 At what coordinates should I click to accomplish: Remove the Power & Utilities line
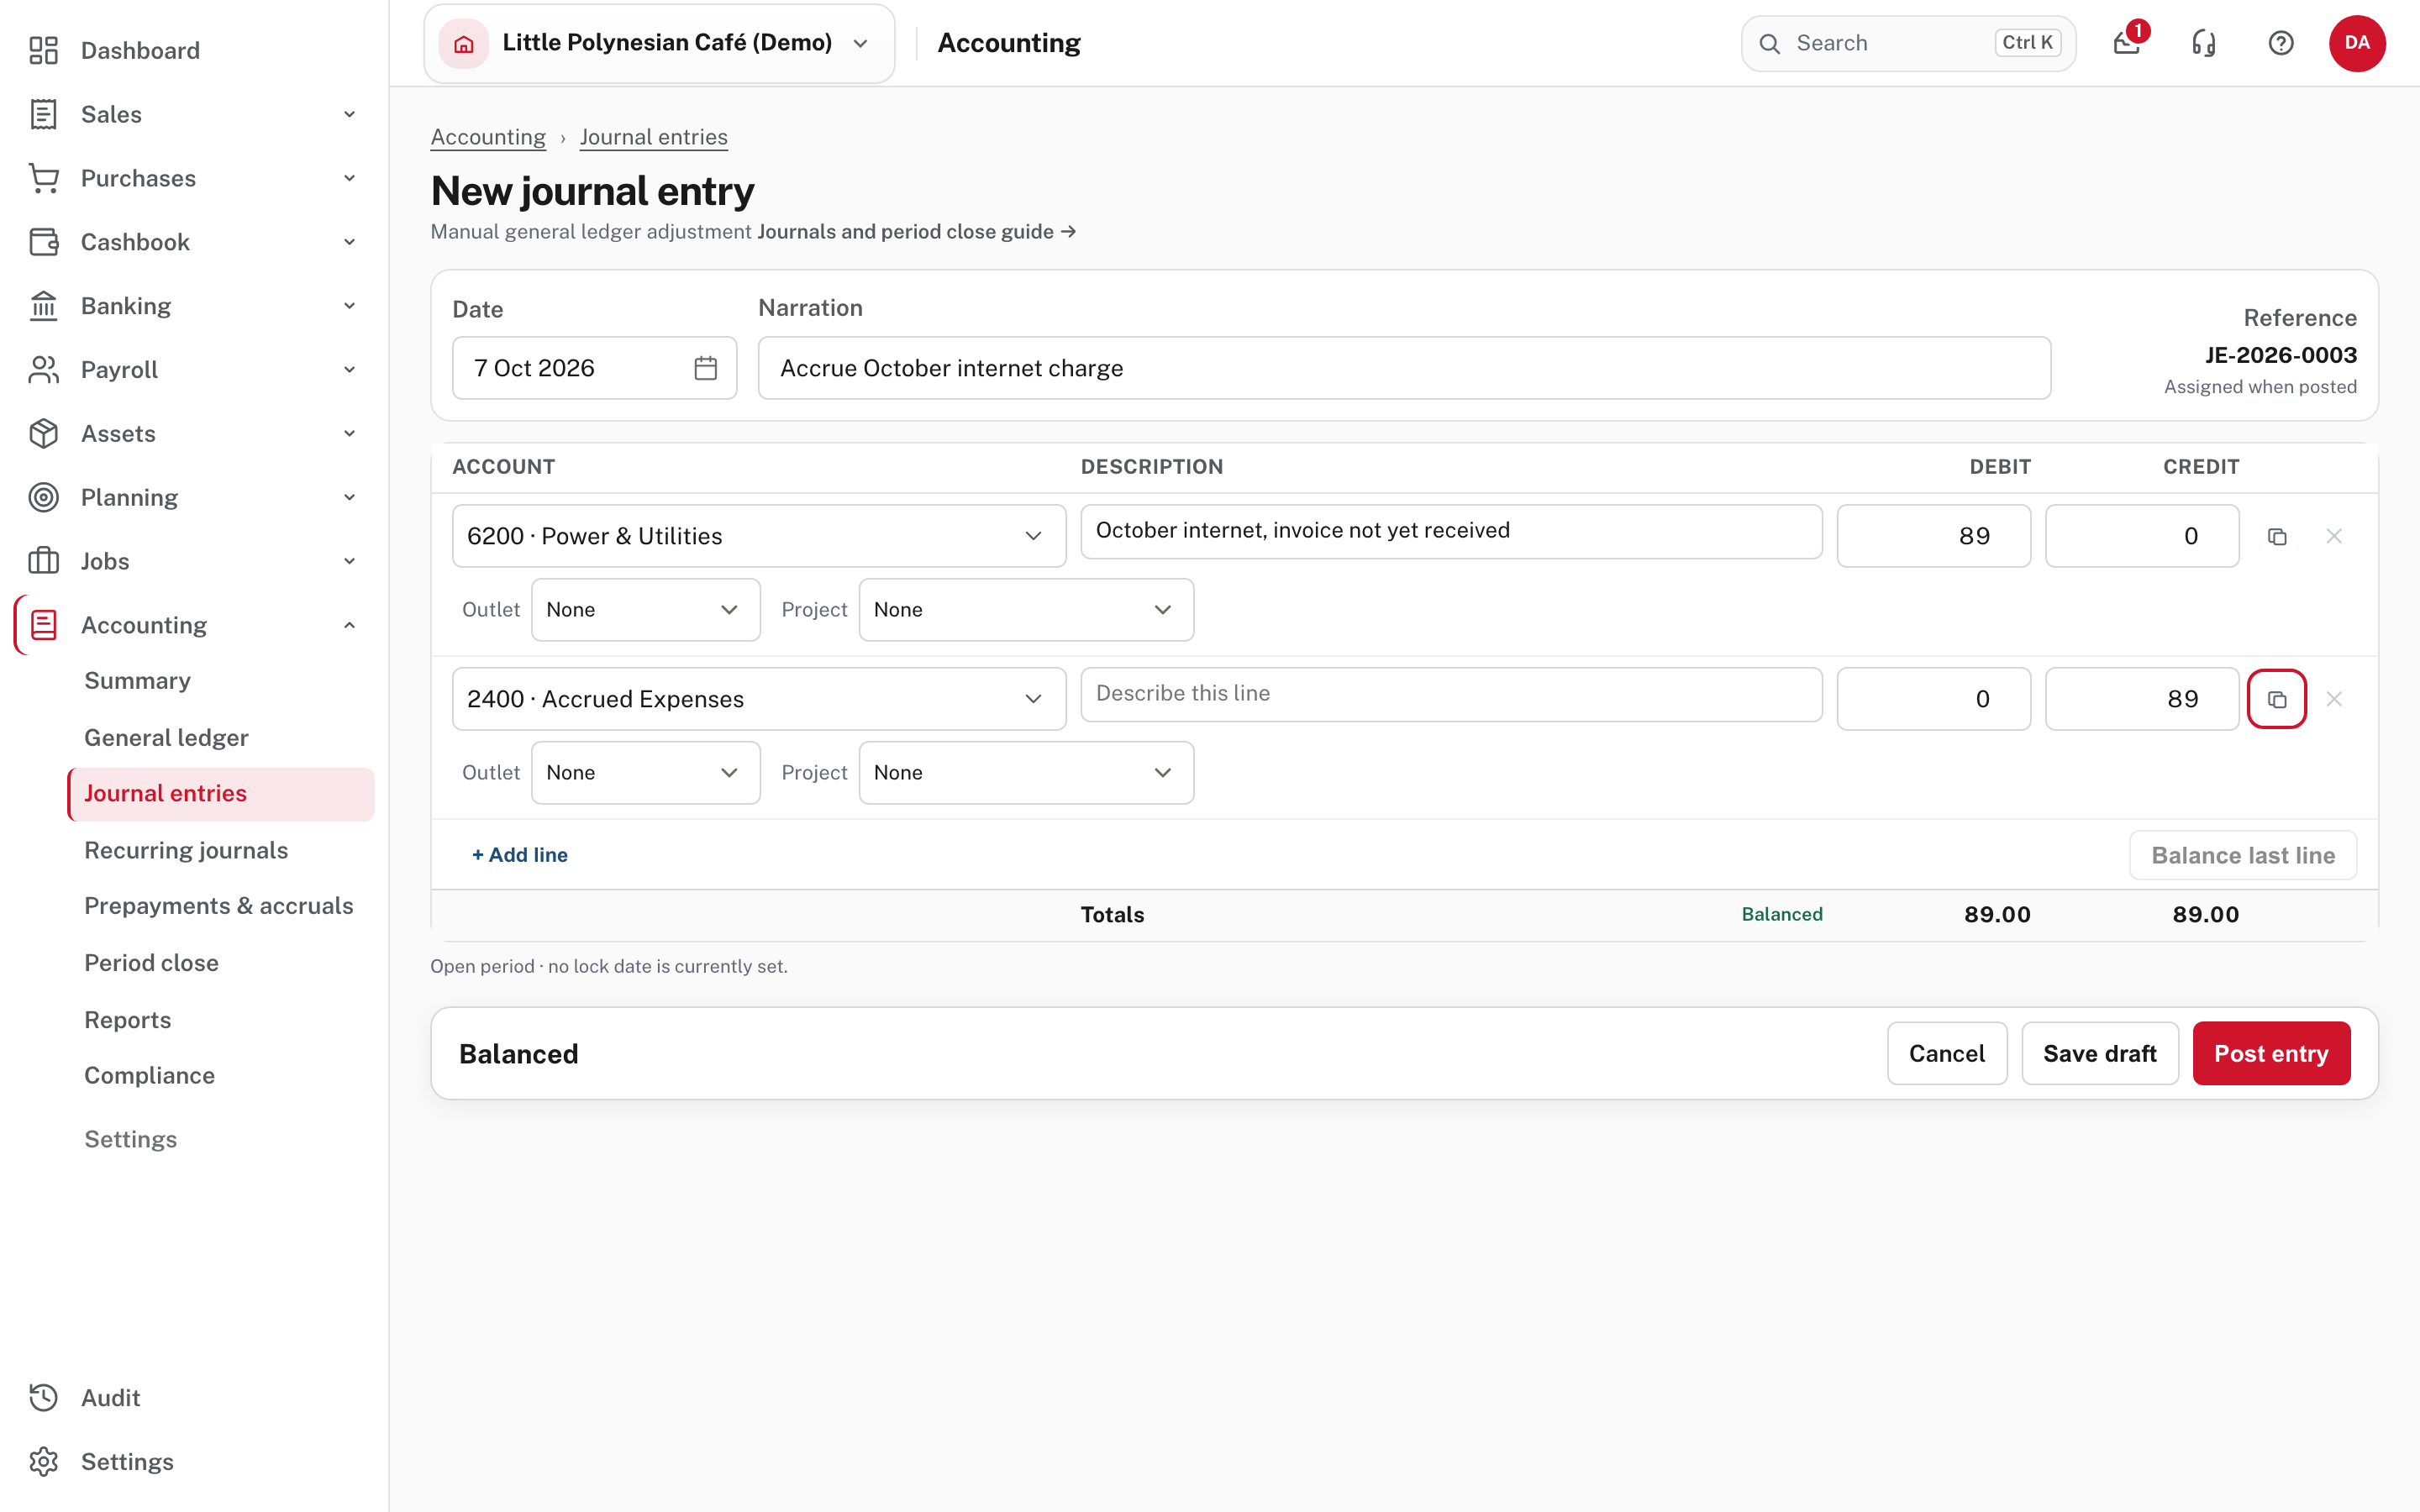click(x=2334, y=537)
